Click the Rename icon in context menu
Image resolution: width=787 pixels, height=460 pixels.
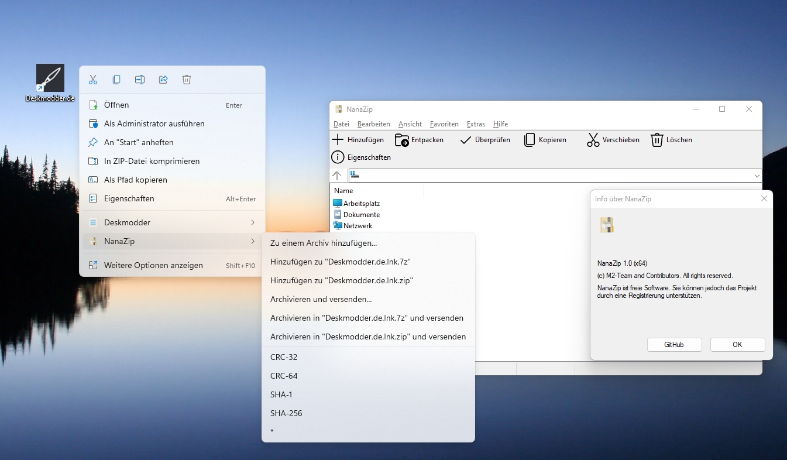coord(140,80)
